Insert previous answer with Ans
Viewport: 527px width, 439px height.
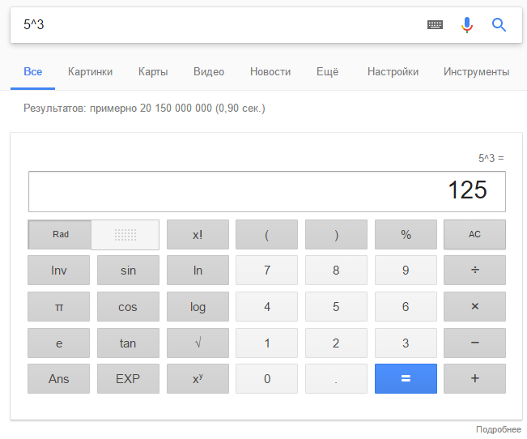(59, 378)
